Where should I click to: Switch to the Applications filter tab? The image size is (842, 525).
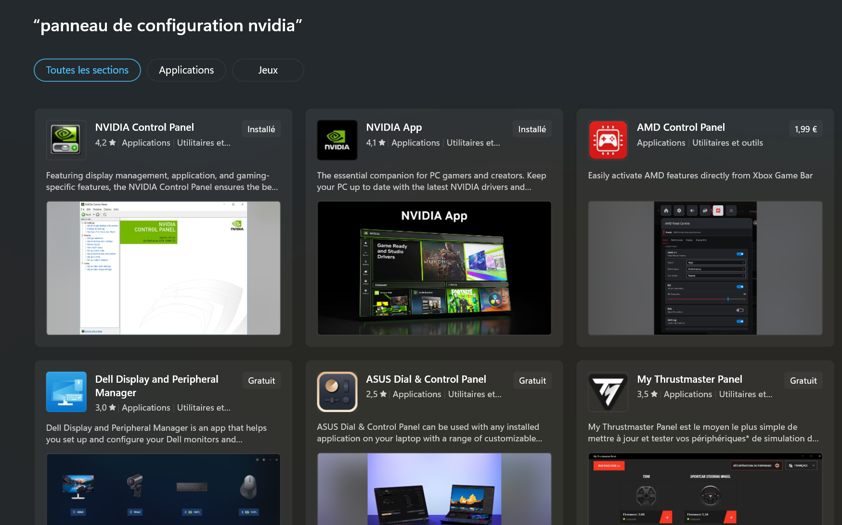coord(186,70)
